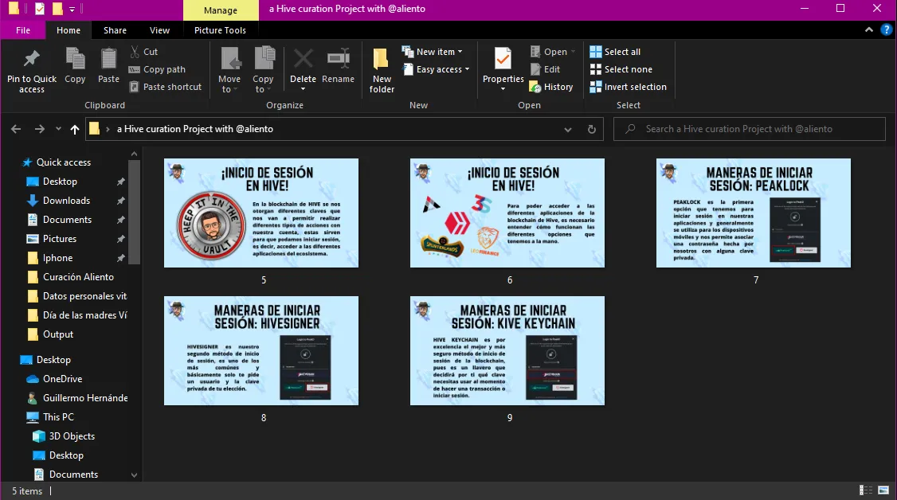Choose Select none

(621, 69)
